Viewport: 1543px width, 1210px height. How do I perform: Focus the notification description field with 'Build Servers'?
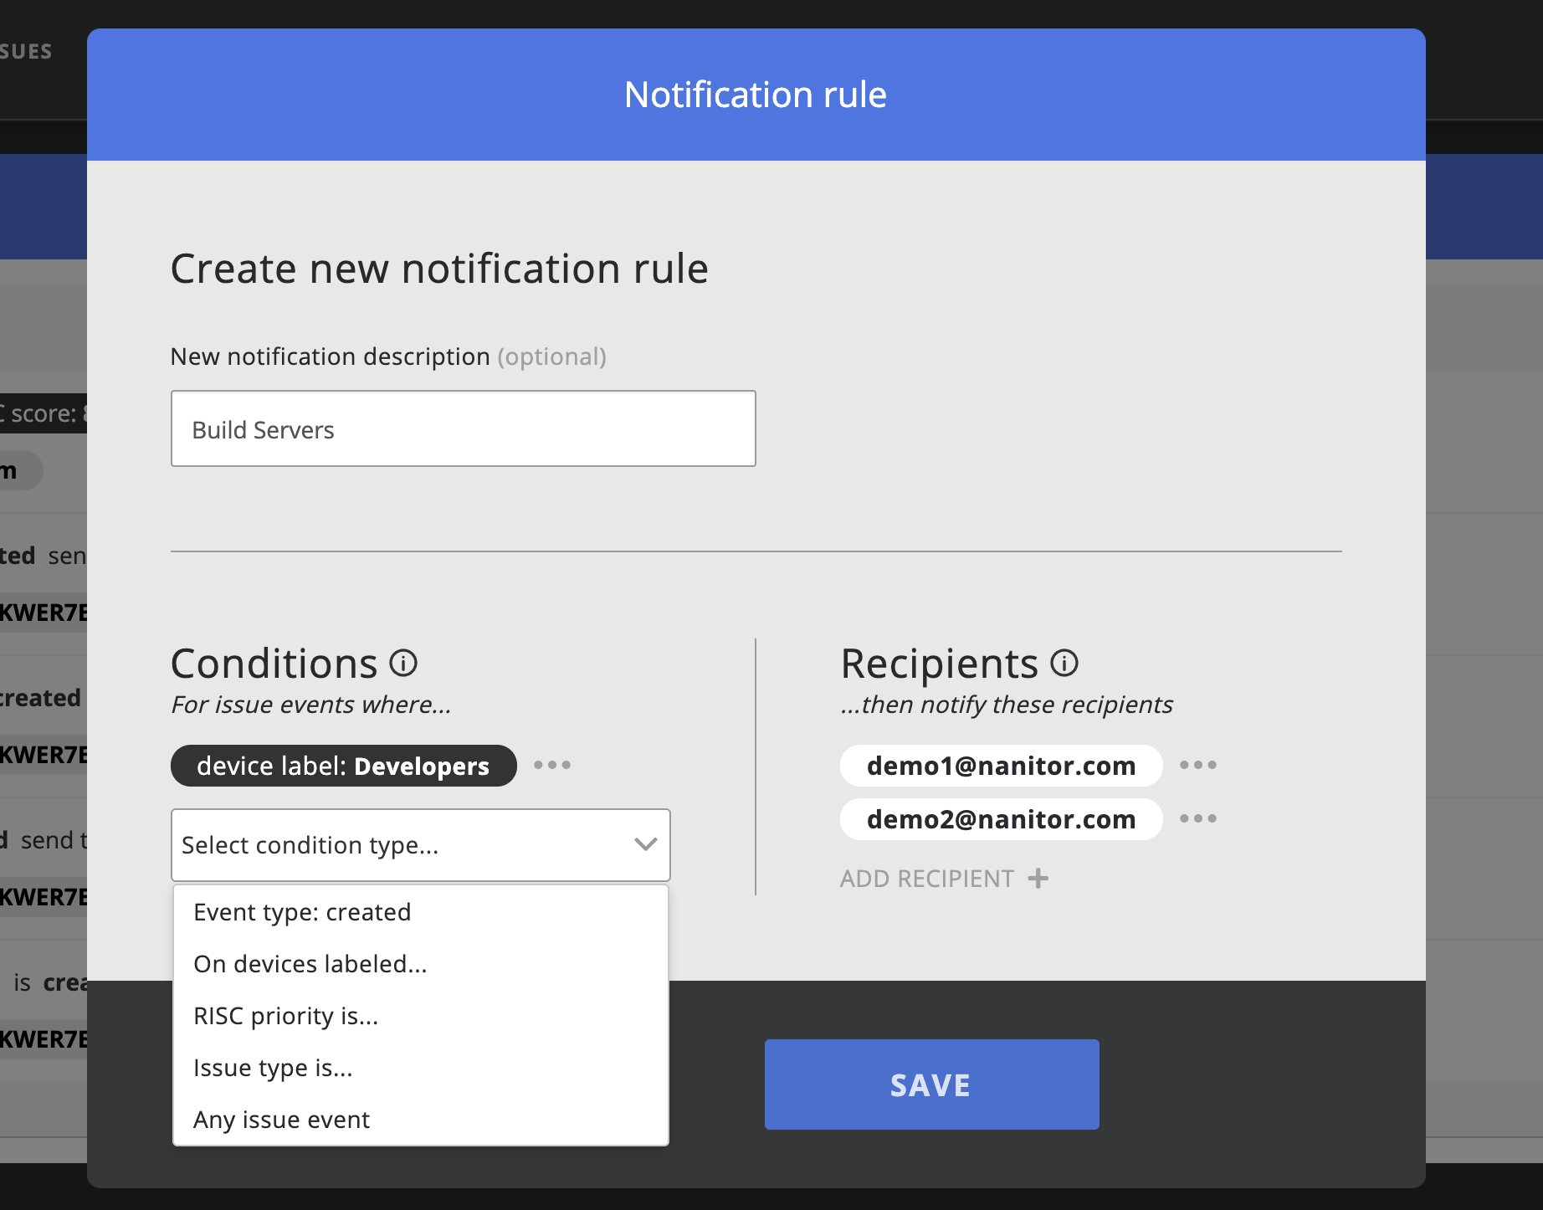463,429
